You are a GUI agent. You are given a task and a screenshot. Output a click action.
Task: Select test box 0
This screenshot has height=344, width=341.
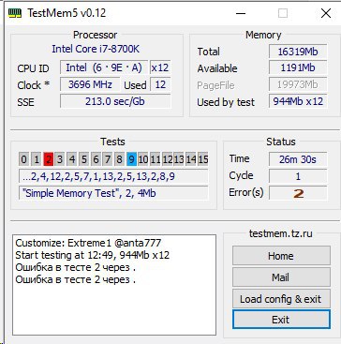point(23,159)
